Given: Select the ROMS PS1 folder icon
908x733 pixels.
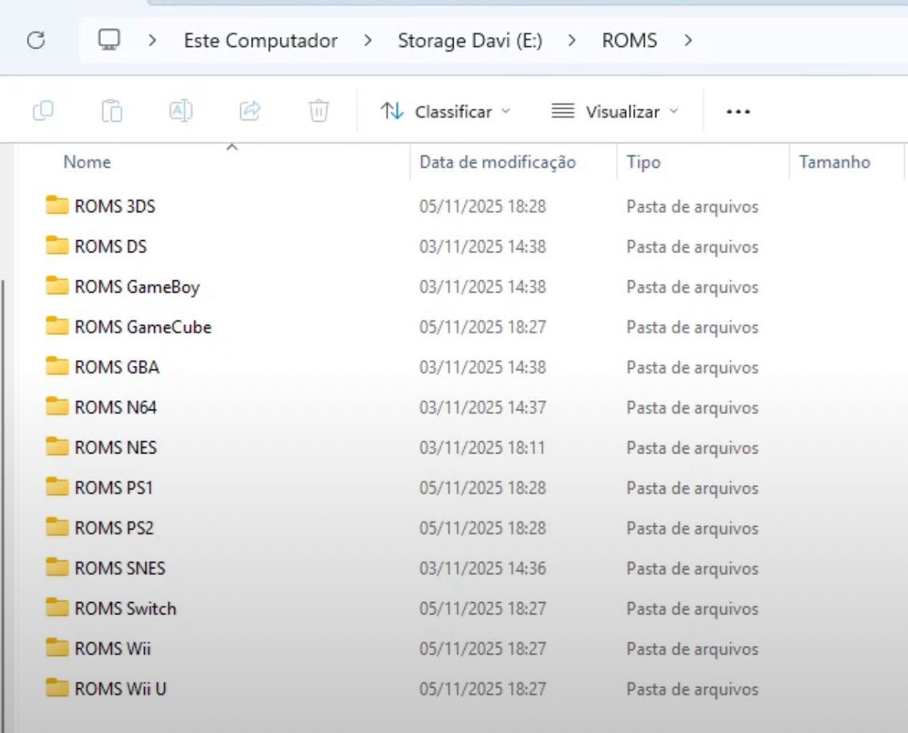Looking at the screenshot, I should click(57, 487).
